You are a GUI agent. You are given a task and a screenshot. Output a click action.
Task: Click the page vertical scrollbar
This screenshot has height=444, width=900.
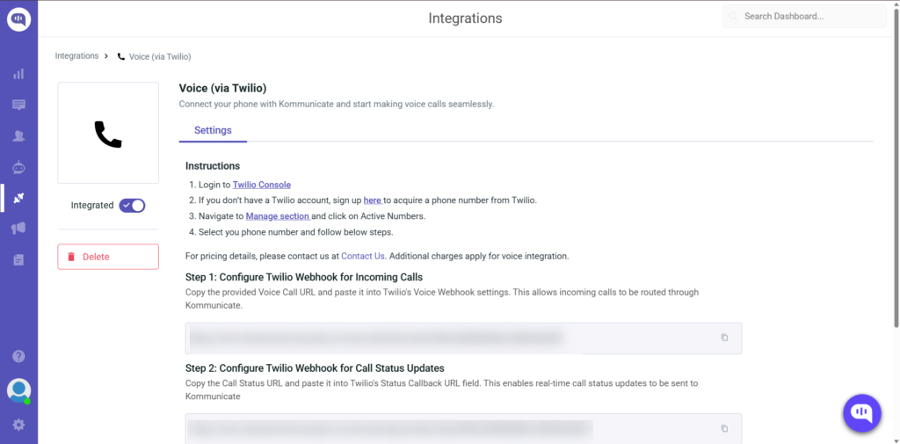[x=896, y=166]
